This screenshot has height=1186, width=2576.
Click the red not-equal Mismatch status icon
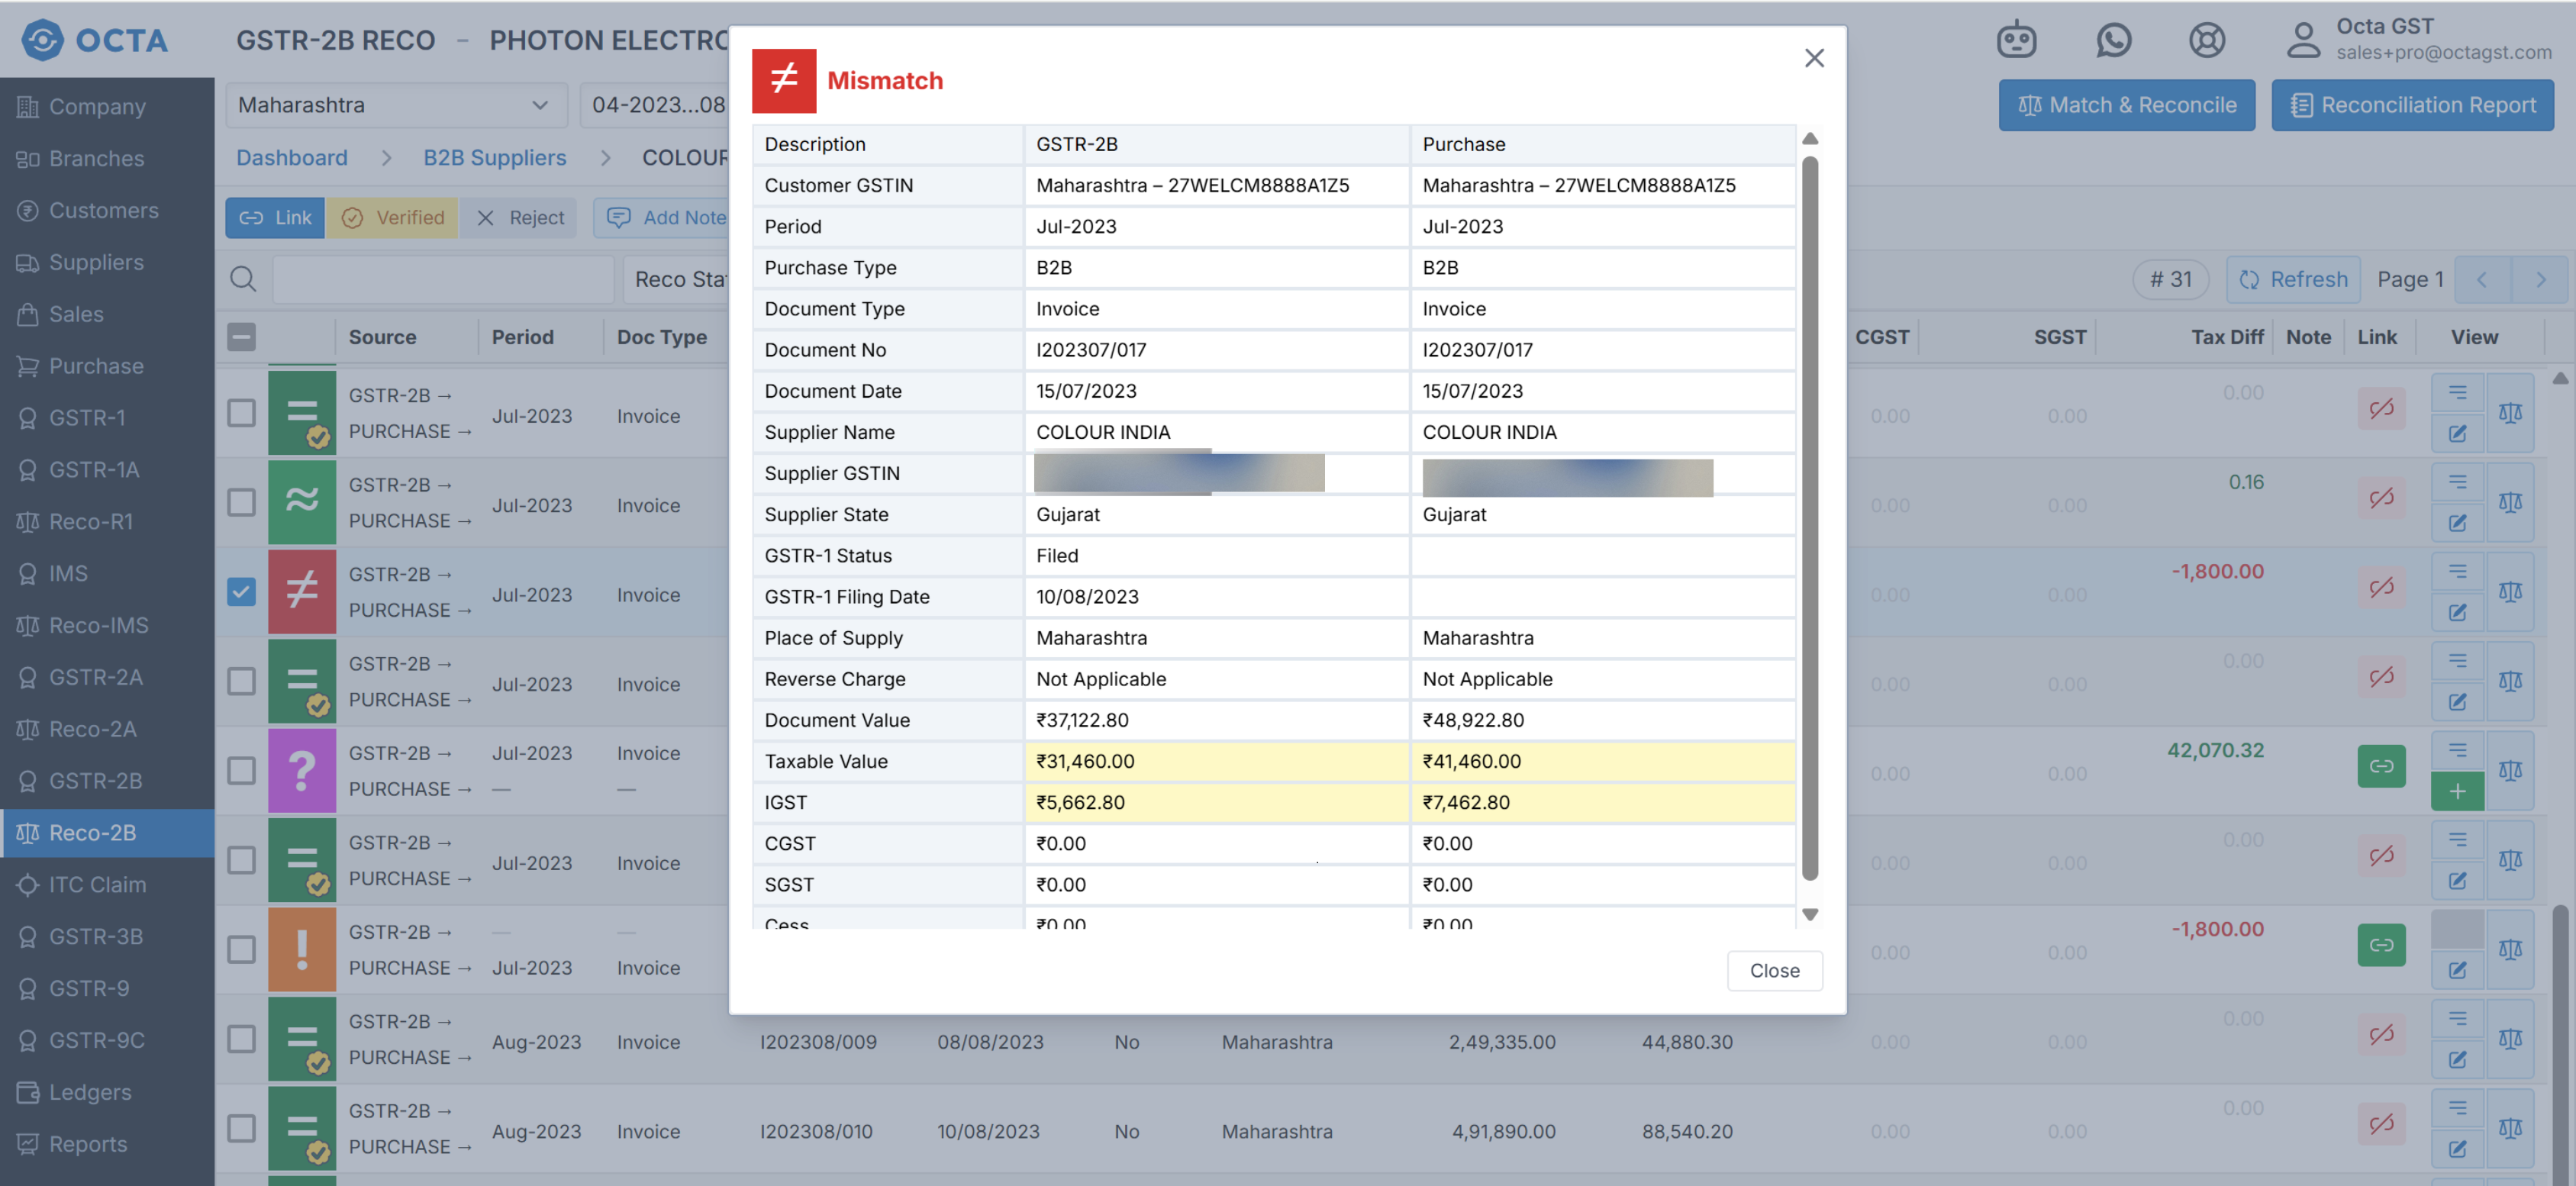pos(302,591)
